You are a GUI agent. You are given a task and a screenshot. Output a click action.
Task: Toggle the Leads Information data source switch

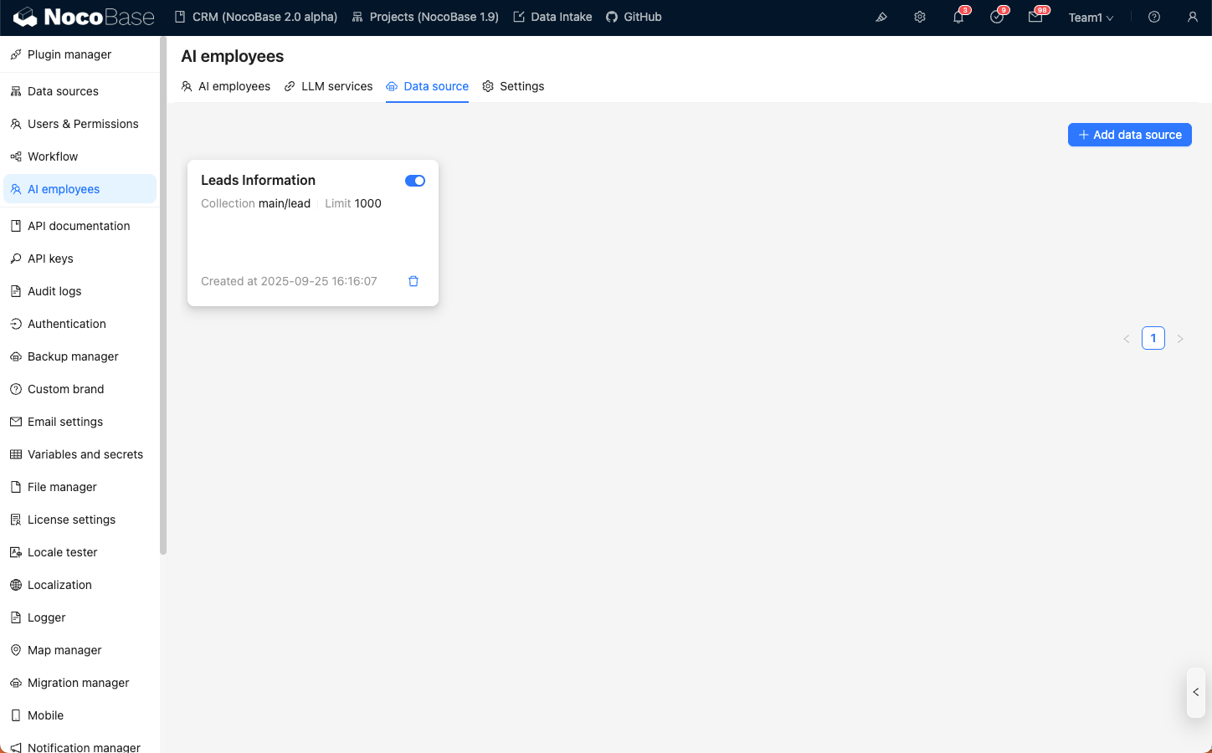(x=415, y=181)
